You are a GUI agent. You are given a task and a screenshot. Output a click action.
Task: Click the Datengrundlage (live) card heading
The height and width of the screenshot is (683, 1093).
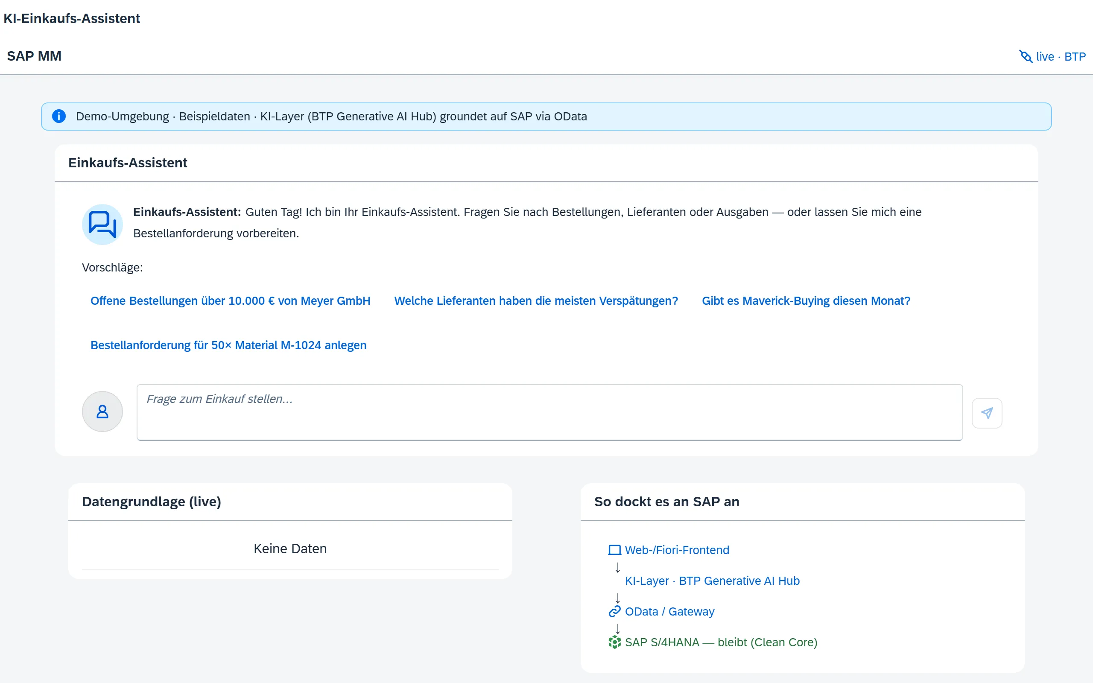(151, 502)
